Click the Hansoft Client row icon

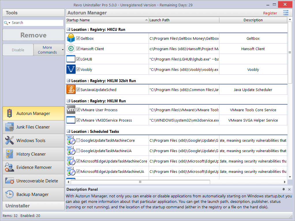pyautogui.click(x=71, y=49)
